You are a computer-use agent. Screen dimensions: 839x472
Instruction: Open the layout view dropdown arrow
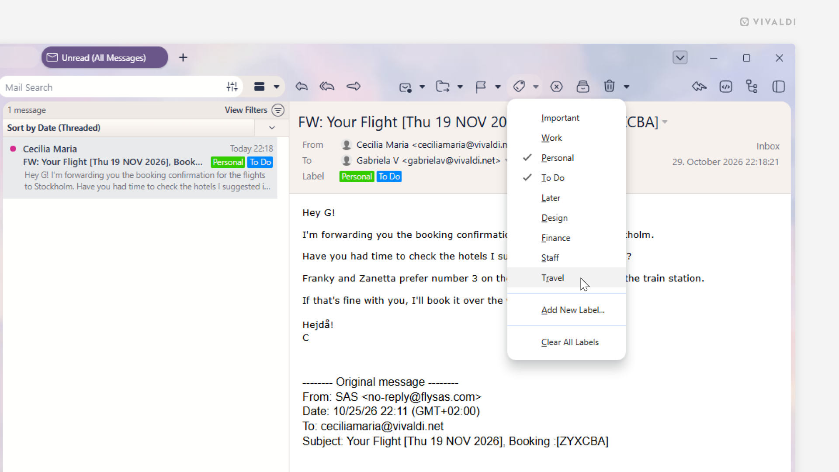[x=277, y=87]
